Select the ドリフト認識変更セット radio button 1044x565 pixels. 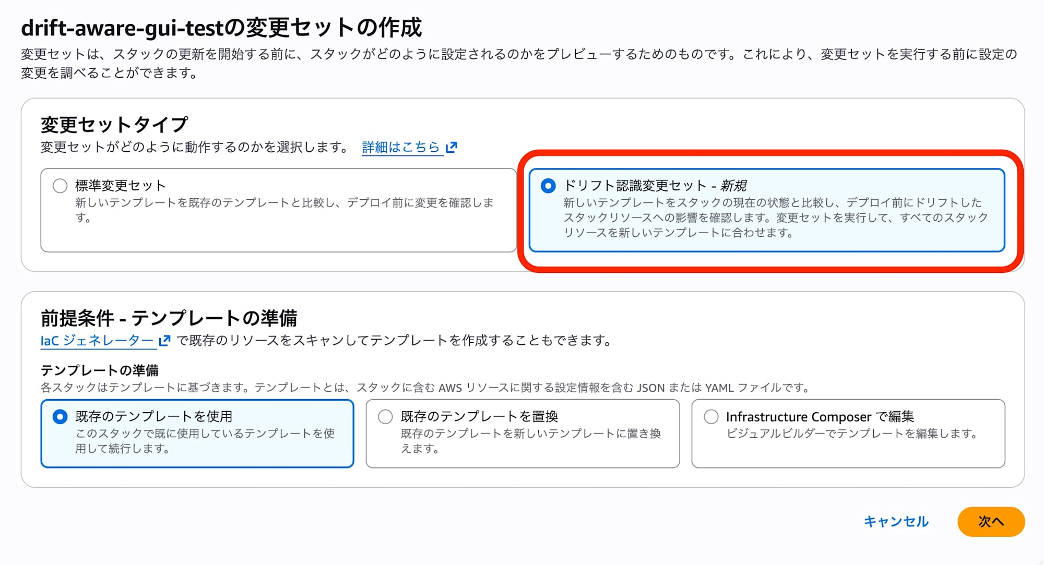548,186
